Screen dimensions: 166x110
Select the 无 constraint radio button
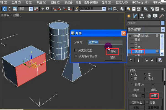pyautogui.click(x=132, y=74)
